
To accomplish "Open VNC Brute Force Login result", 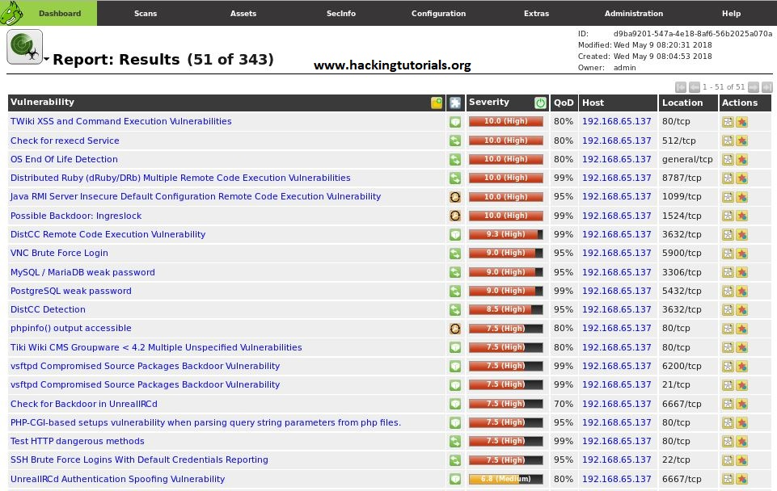I will [59, 253].
